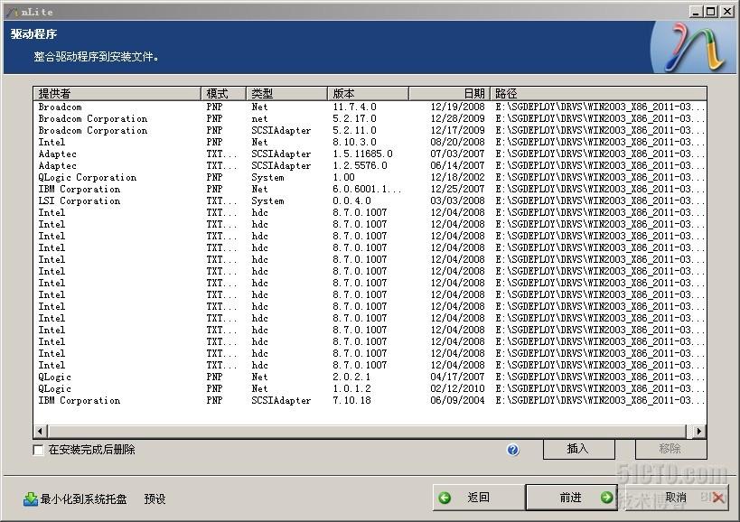Select IBM Corporation SCSIAdapter 7.10.18 row
The height and width of the screenshot is (522, 740).
click(370, 401)
